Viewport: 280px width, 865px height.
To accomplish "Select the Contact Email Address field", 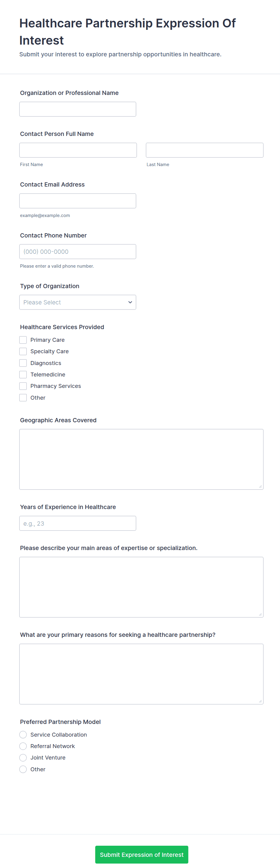I will pyautogui.click(x=77, y=201).
